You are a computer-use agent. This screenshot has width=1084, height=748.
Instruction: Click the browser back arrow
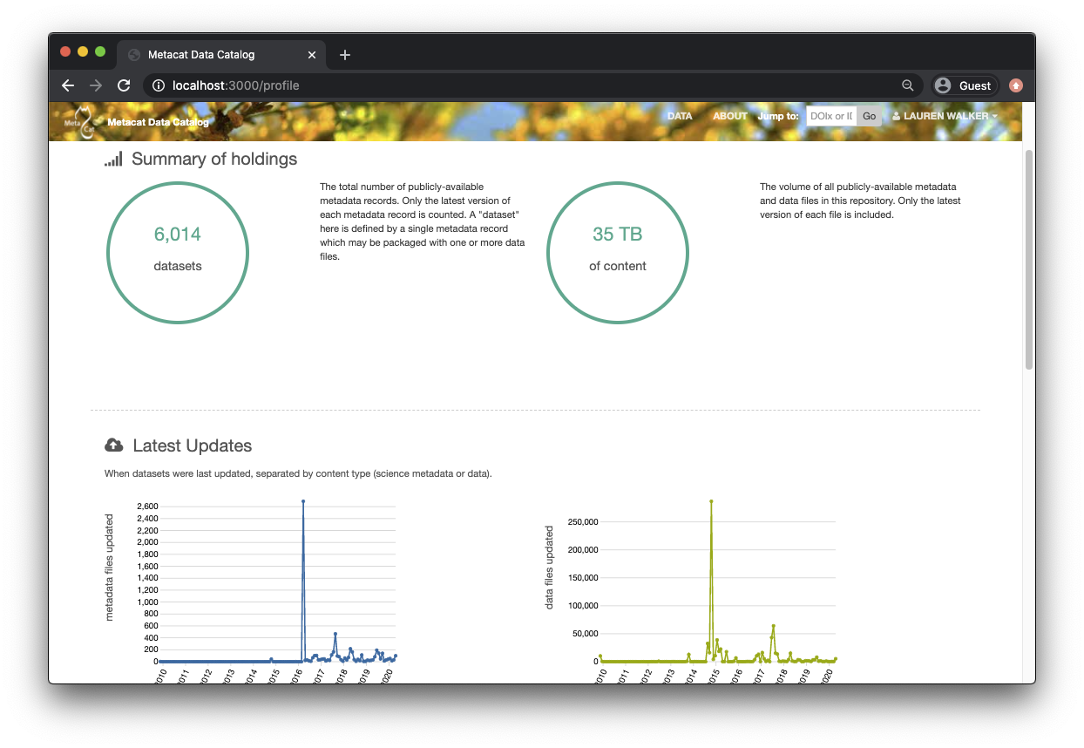tap(68, 85)
